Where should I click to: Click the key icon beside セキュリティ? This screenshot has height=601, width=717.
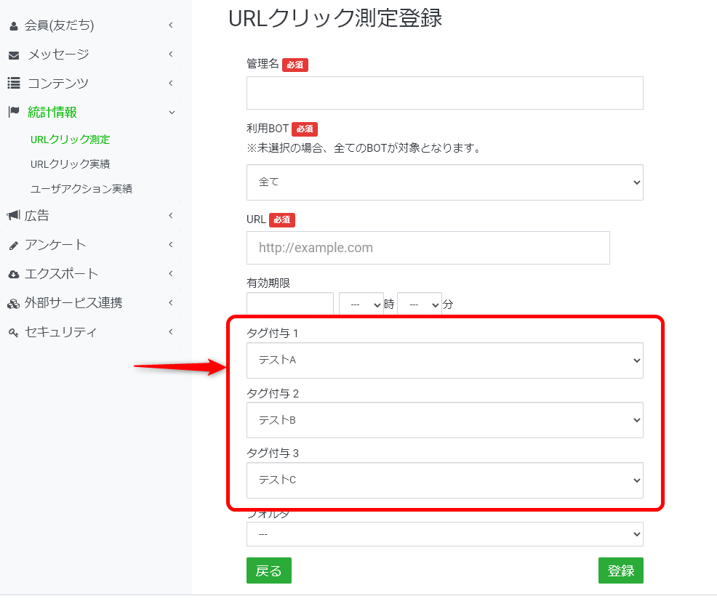click(13, 333)
